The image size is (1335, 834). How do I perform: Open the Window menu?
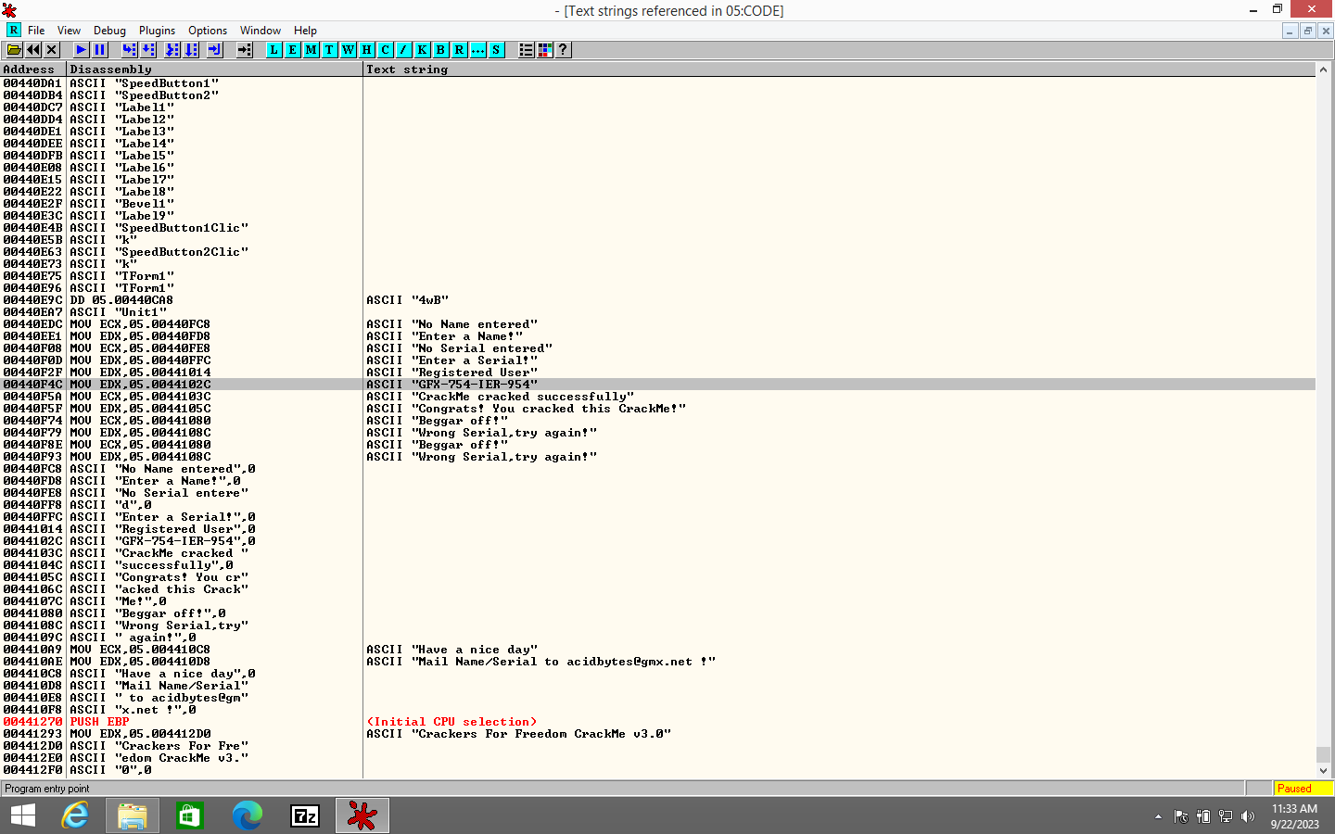(261, 31)
